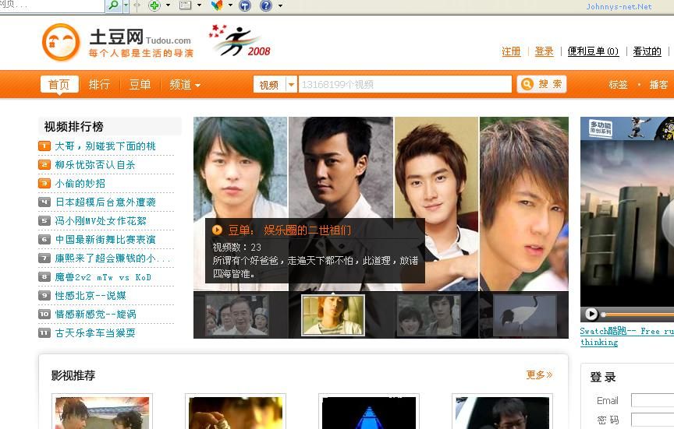Click the video progress bar in Swatch player
Viewport: 674px width, 429px height.
coord(640,315)
